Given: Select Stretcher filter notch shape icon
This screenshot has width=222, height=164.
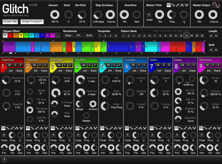Looking at the screenshot, I should pyautogui.click(x=219, y=128).
